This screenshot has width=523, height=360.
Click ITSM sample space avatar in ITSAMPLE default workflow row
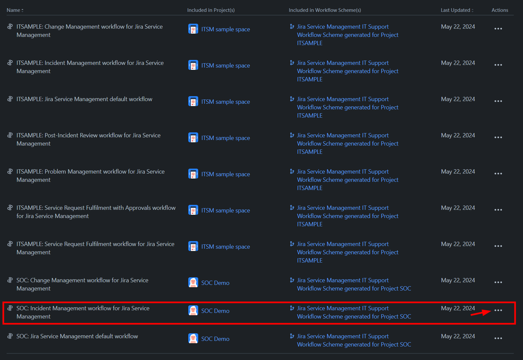coord(193,101)
